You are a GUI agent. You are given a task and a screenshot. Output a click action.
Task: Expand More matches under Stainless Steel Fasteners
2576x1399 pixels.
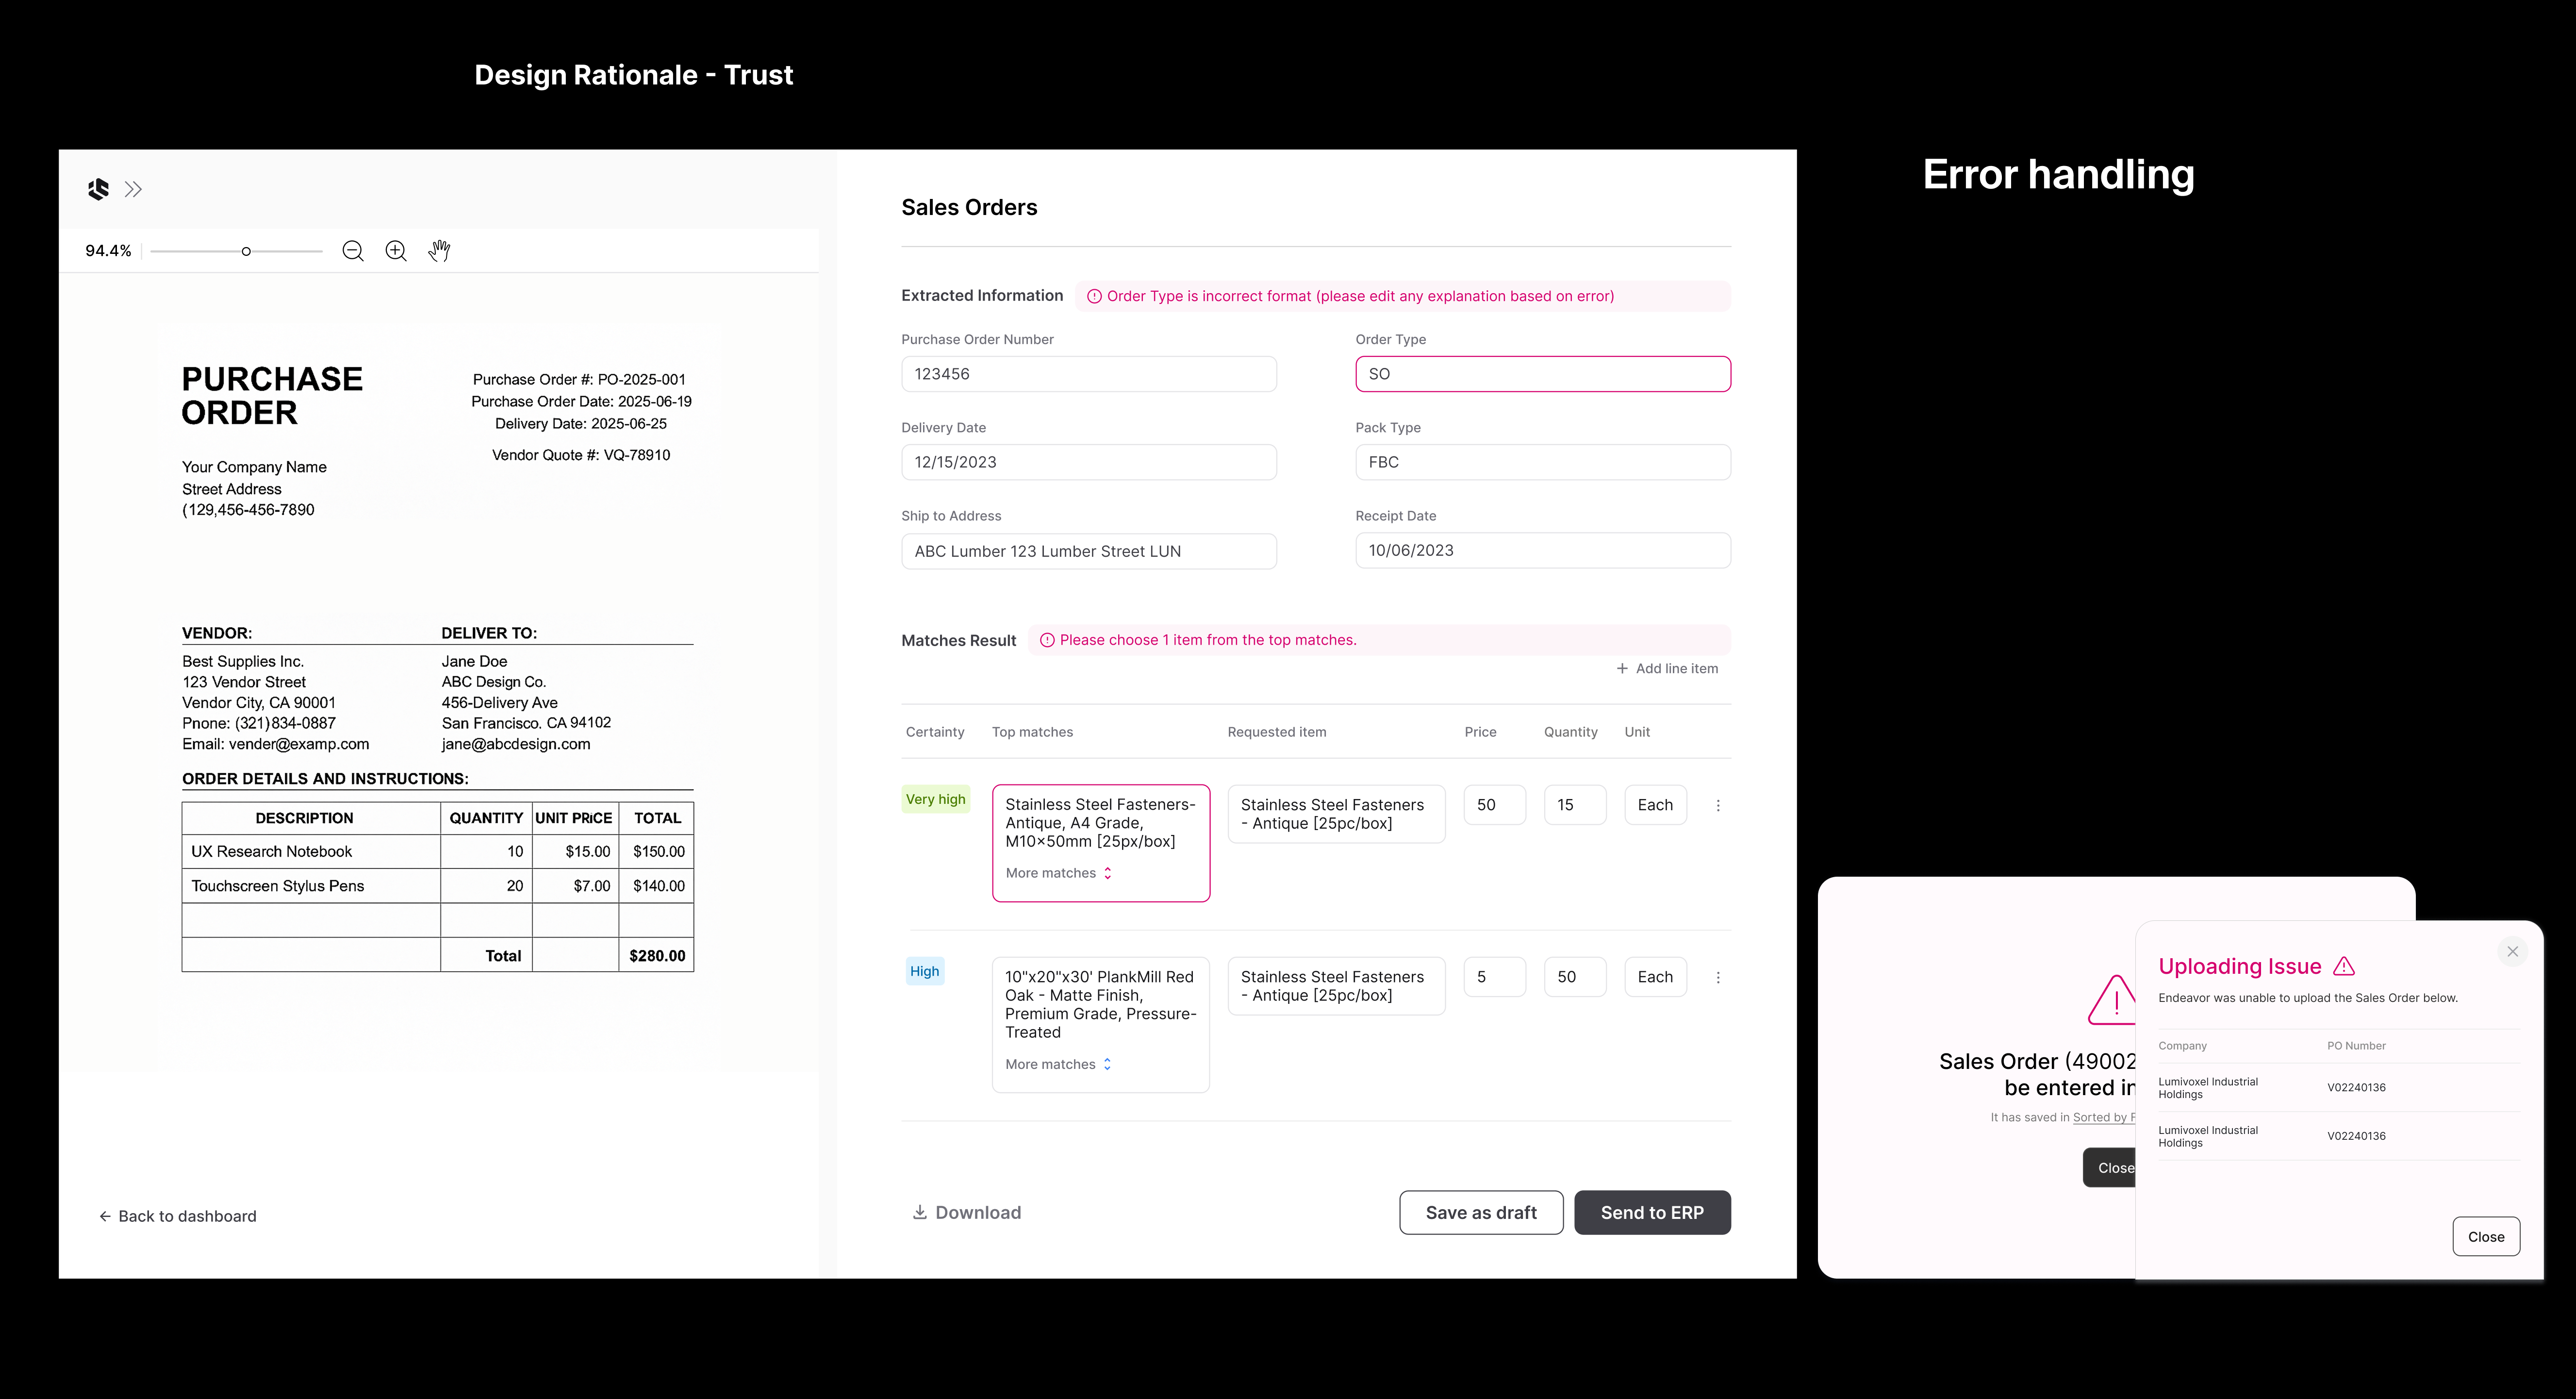point(1058,873)
